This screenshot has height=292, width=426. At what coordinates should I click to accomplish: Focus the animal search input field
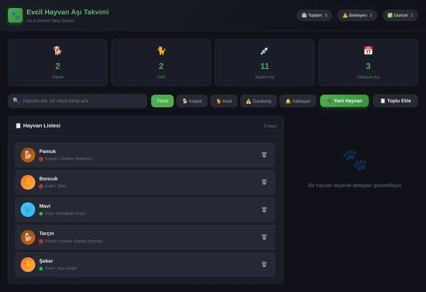tap(77, 101)
